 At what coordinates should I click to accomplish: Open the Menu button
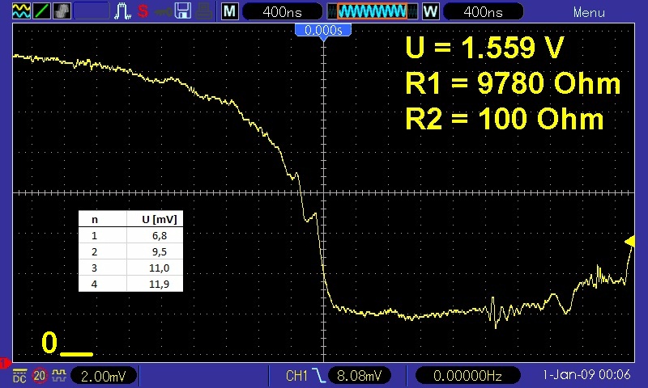[589, 12]
